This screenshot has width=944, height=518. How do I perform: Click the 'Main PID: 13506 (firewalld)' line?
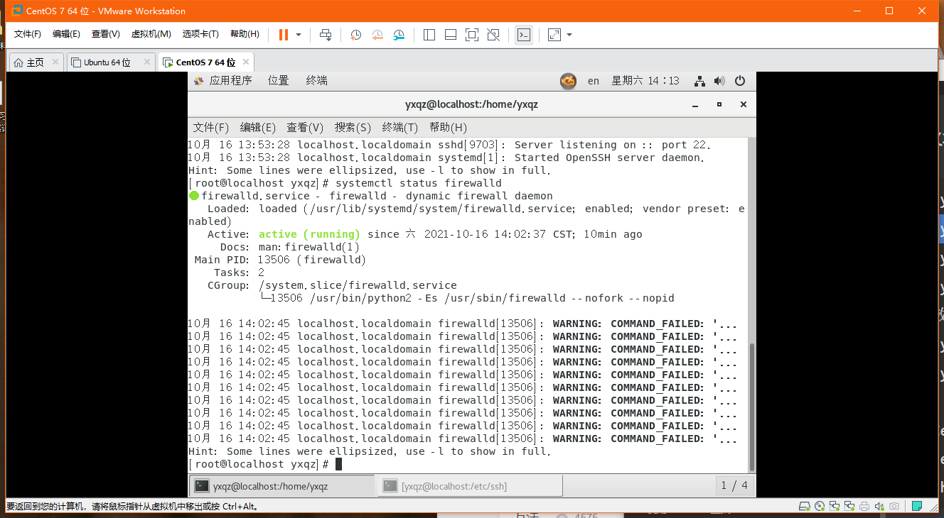click(x=281, y=260)
